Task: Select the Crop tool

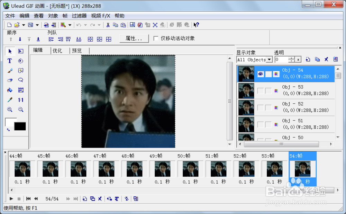Action: [x=21, y=90]
